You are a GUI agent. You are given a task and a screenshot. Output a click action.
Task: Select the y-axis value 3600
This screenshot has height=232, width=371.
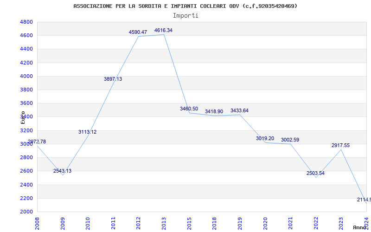coord(26,103)
